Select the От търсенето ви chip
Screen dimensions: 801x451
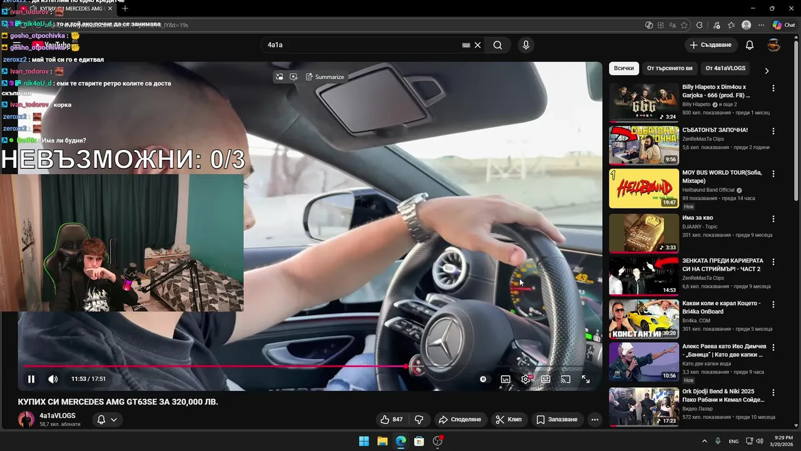670,68
